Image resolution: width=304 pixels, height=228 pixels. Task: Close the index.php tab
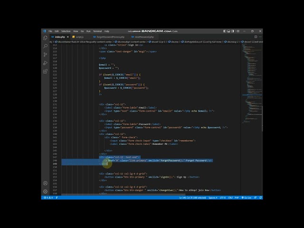click(67, 37)
